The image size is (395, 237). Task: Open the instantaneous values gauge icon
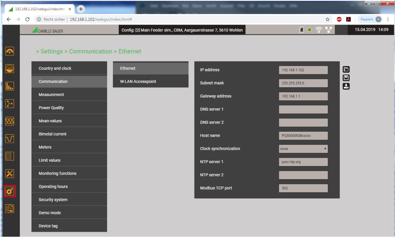click(x=10, y=51)
